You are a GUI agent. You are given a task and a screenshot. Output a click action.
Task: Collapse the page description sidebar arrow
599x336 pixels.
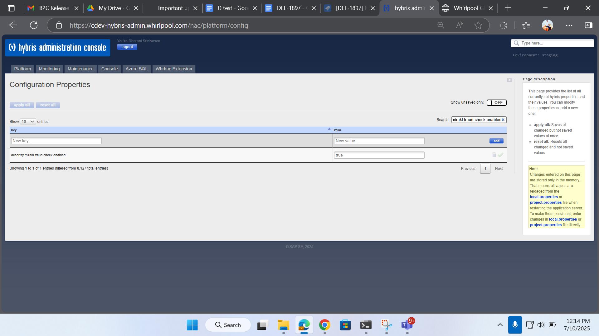509,80
